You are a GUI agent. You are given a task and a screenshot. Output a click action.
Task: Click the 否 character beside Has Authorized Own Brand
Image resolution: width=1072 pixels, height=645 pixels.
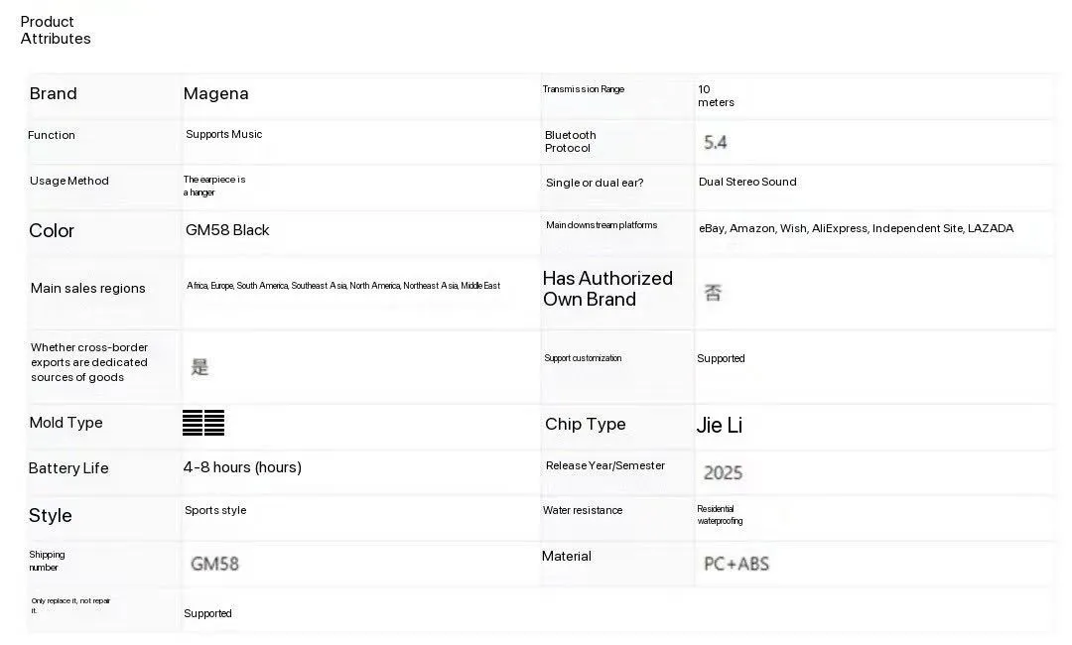tap(713, 293)
